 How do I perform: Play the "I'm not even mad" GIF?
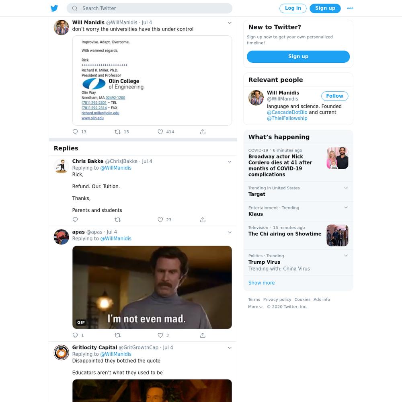152,287
